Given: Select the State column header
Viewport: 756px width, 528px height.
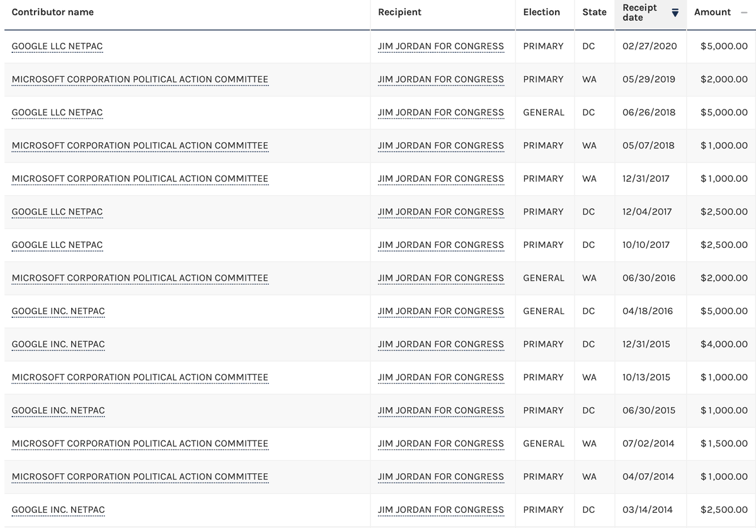Looking at the screenshot, I should 594,12.
